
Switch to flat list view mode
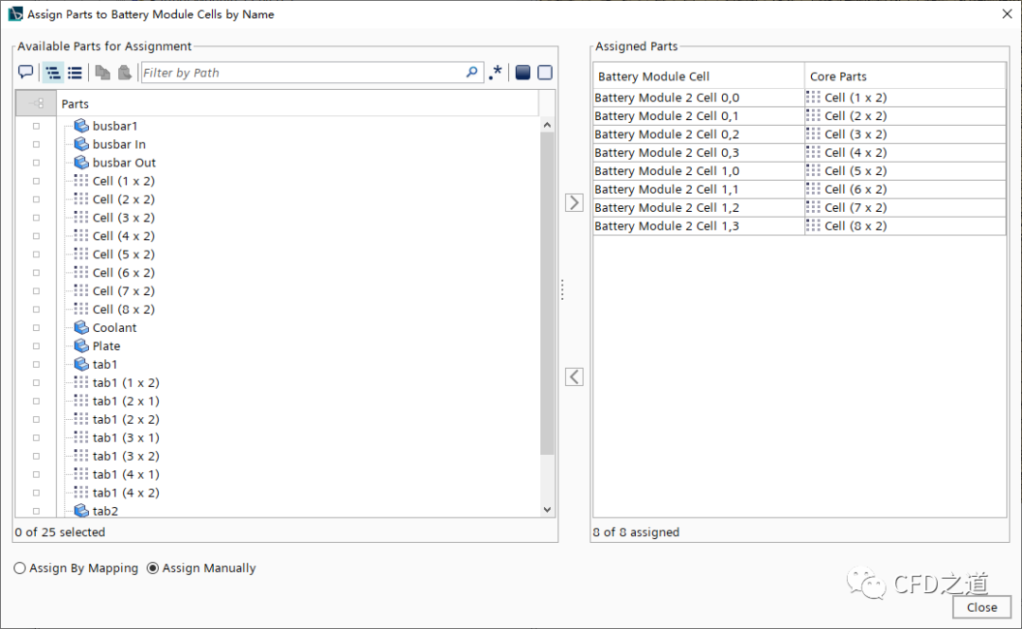(x=75, y=73)
